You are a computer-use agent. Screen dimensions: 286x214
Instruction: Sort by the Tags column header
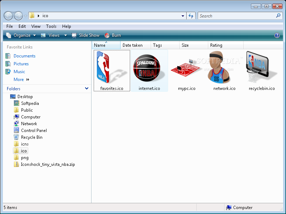click(x=165, y=45)
